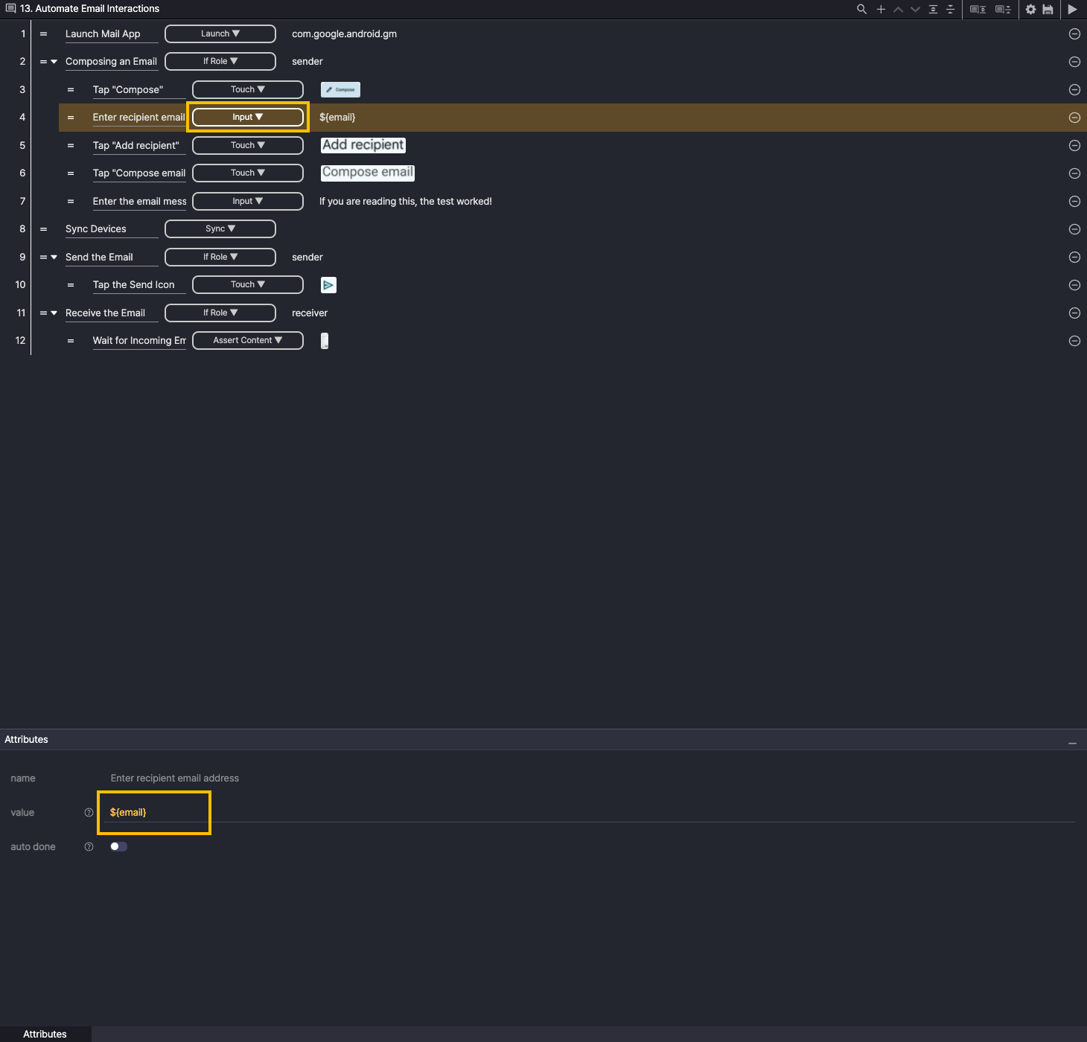Run the script with the play button
Image resolution: width=1087 pixels, height=1042 pixels.
(1072, 10)
